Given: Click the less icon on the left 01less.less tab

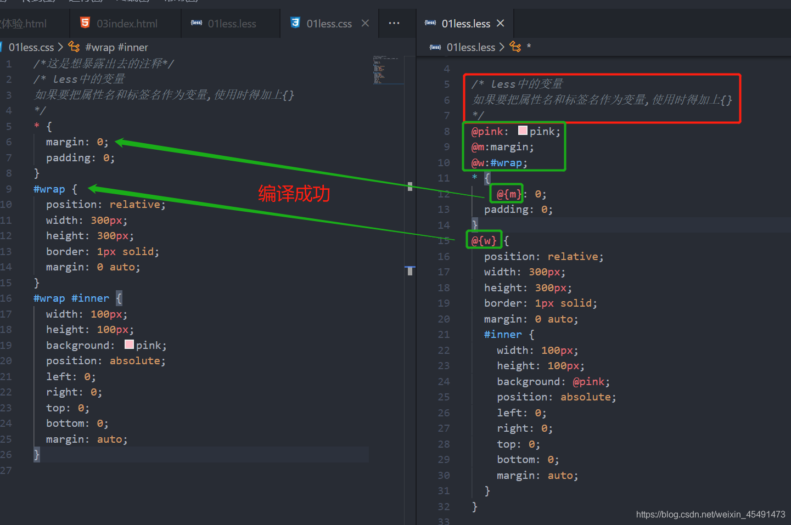Looking at the screenshot, I should click(x=197, y=23).
